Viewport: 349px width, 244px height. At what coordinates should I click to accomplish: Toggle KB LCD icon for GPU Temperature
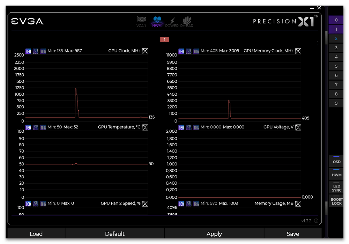[36, 127]
